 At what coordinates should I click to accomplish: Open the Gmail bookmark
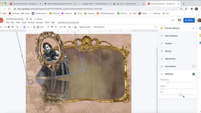(x=25, y=13)
